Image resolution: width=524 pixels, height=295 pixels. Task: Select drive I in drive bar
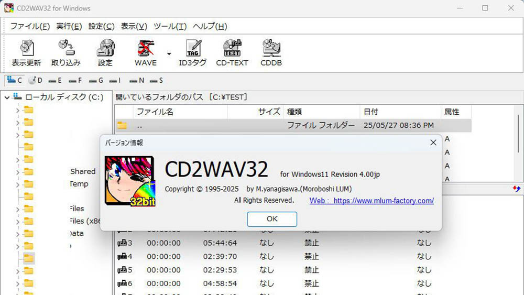[115, 80]
